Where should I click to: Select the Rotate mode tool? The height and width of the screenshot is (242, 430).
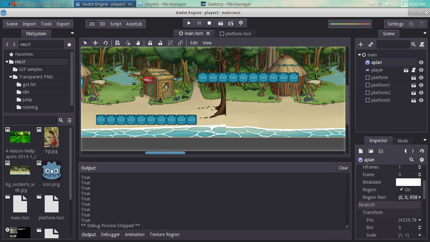pyautogui.click(x=105, y=43)
